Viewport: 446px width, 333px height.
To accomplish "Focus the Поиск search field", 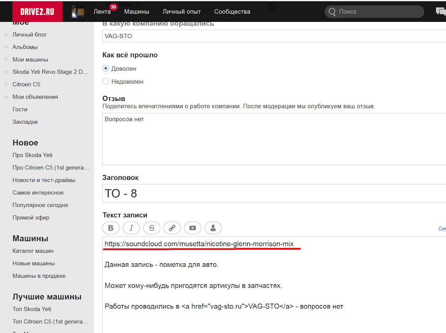I will pyautogui.click(x=374, y=12).
